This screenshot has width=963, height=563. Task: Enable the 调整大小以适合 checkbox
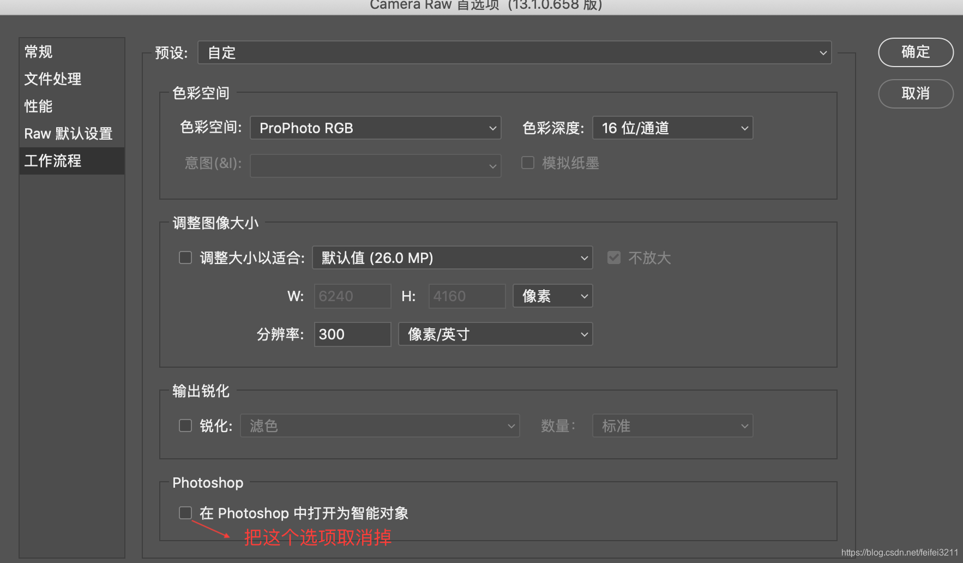[x=185, y=257]
